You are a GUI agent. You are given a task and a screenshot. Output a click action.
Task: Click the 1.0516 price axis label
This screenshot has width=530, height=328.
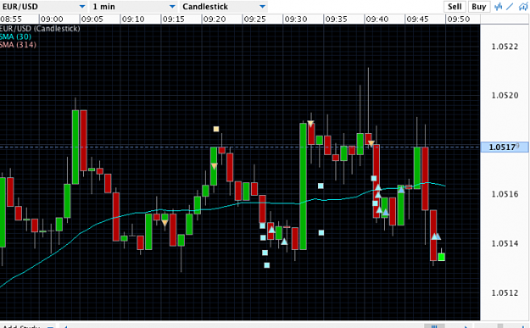(505, 194)
